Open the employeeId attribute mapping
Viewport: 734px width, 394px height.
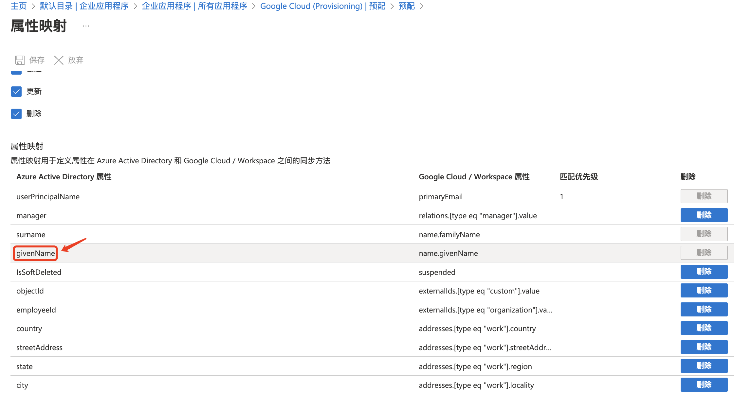click(36, 310)
